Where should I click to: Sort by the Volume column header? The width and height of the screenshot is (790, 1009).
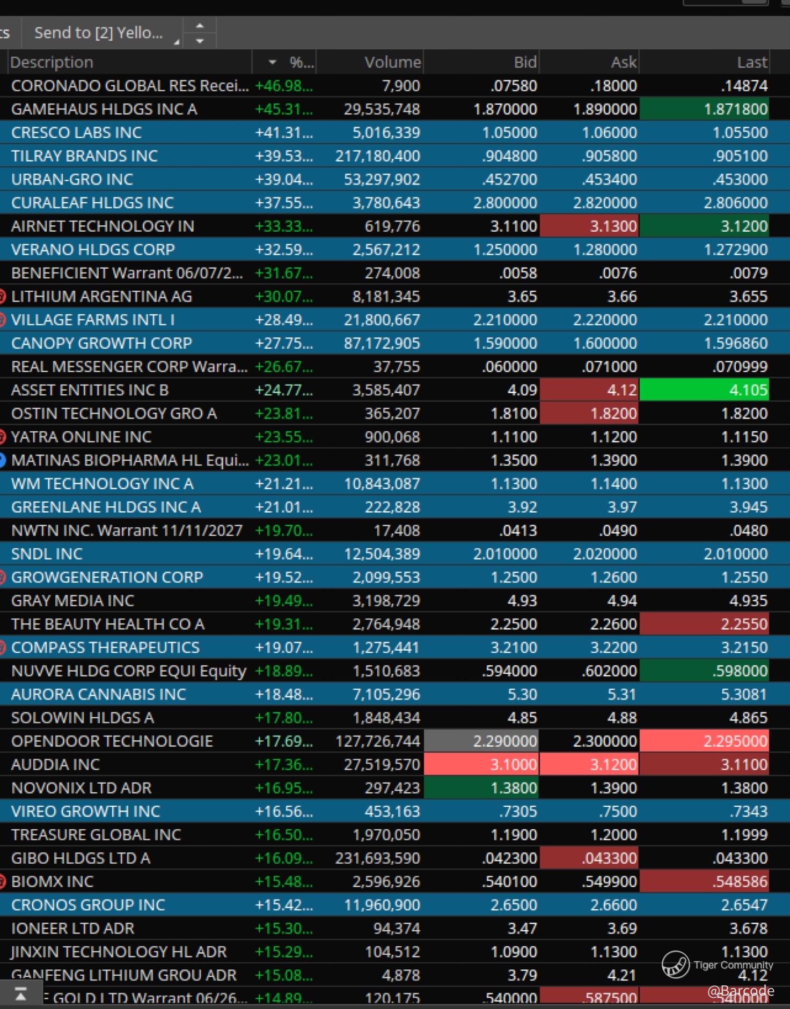pos(393,62)
